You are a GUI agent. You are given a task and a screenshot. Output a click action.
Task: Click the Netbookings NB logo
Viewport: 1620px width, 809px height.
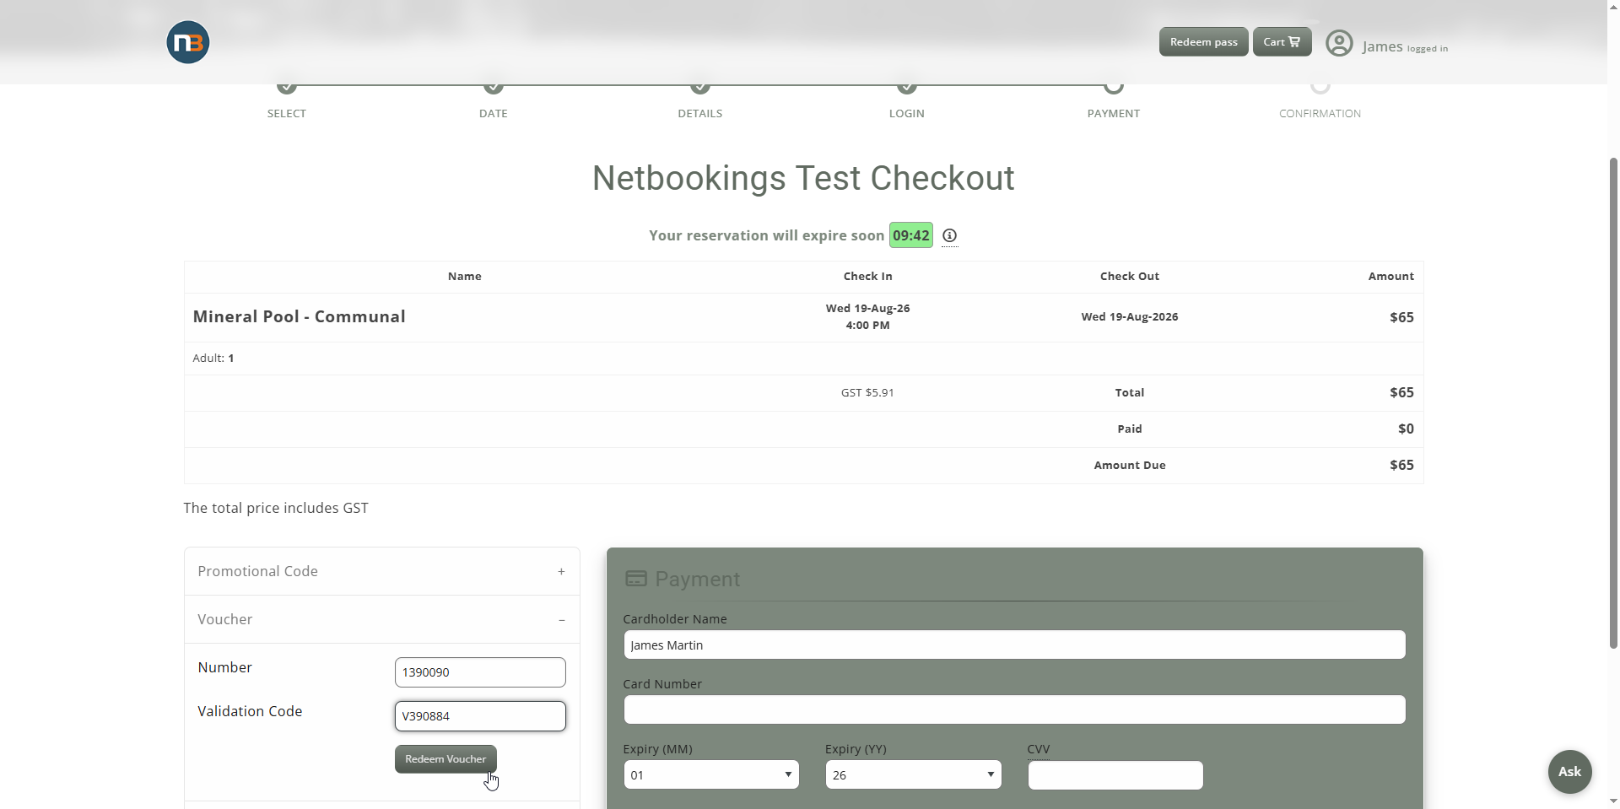point(187,42)
